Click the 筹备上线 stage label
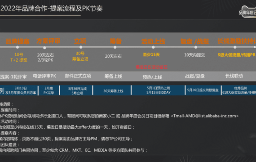 tap(113, 76)
